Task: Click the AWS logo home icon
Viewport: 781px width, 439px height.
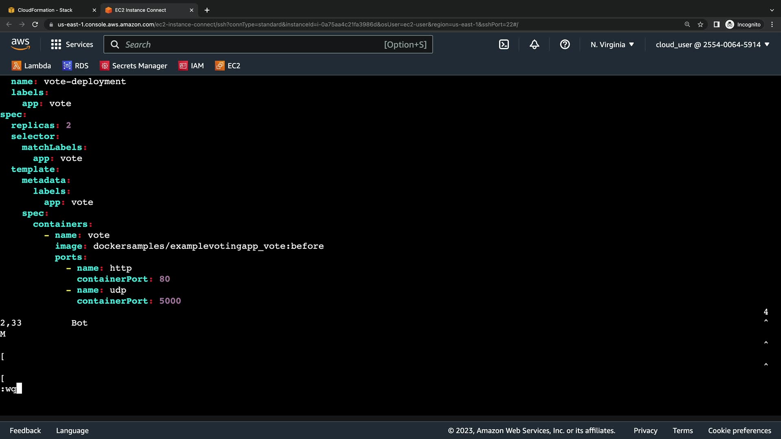Action: (x=20, y=44)
